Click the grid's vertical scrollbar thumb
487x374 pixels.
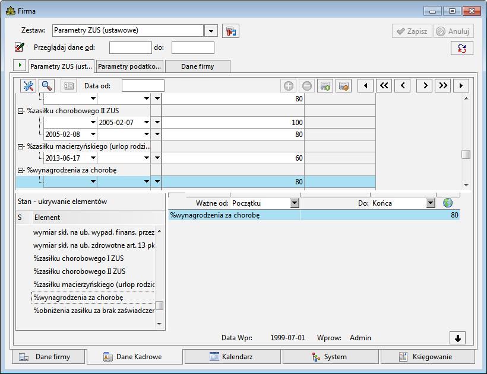466,154
